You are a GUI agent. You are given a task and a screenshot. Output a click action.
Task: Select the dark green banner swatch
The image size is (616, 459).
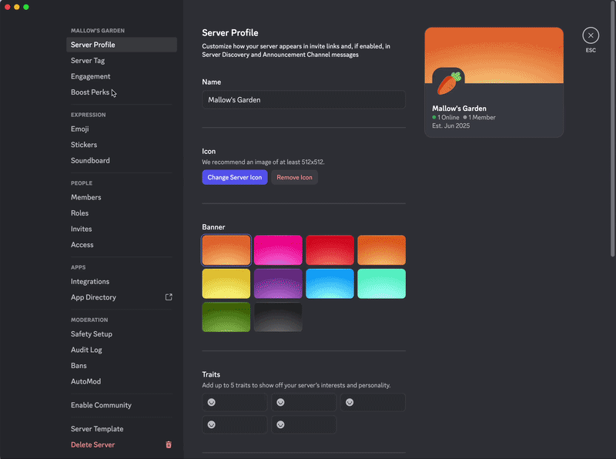226,317
